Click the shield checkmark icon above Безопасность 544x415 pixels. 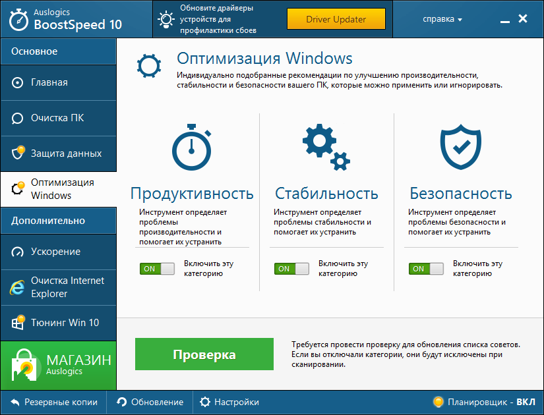(x=462, y=146)
